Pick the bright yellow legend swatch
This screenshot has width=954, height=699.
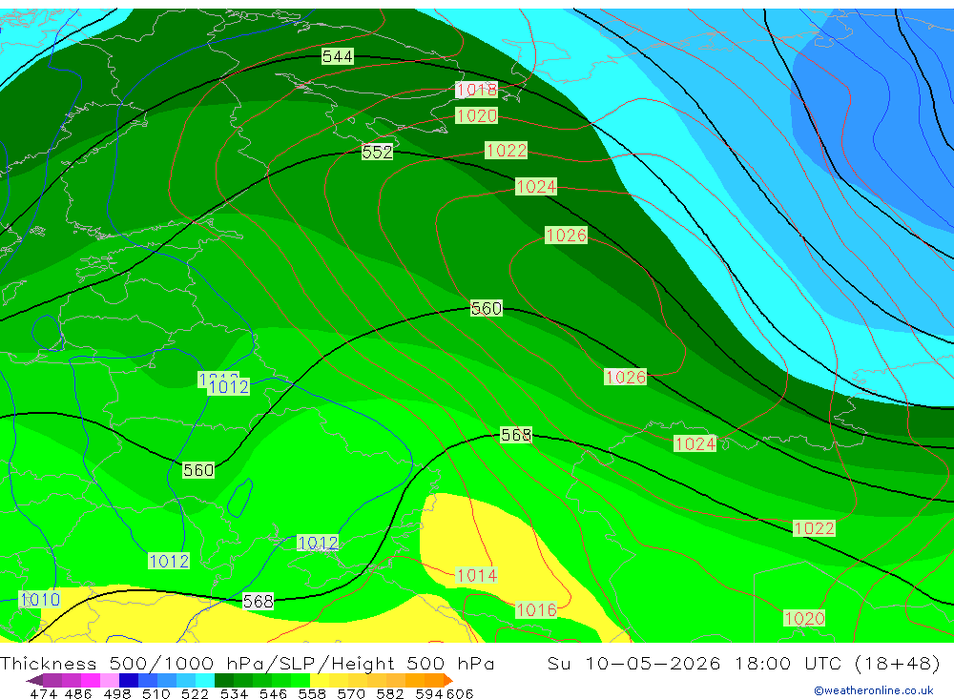(320, 680)
